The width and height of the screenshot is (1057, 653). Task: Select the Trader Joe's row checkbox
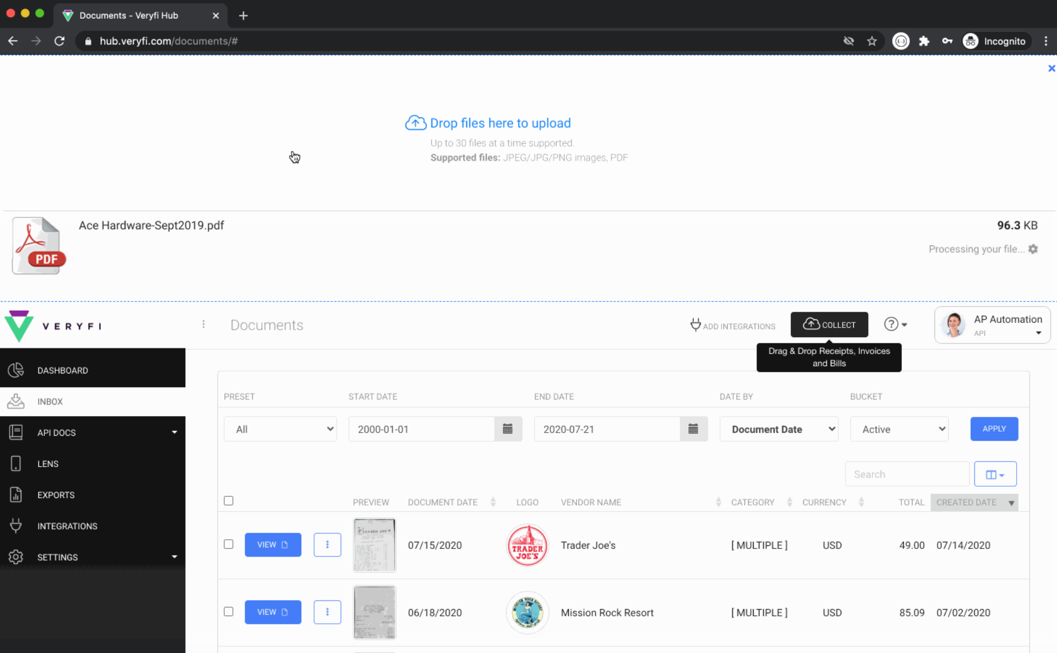pyautogui.click(x=229, y=544)
